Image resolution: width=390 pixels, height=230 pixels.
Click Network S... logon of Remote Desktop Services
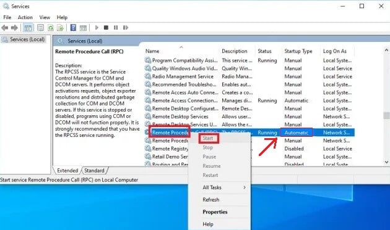[336, 117]
